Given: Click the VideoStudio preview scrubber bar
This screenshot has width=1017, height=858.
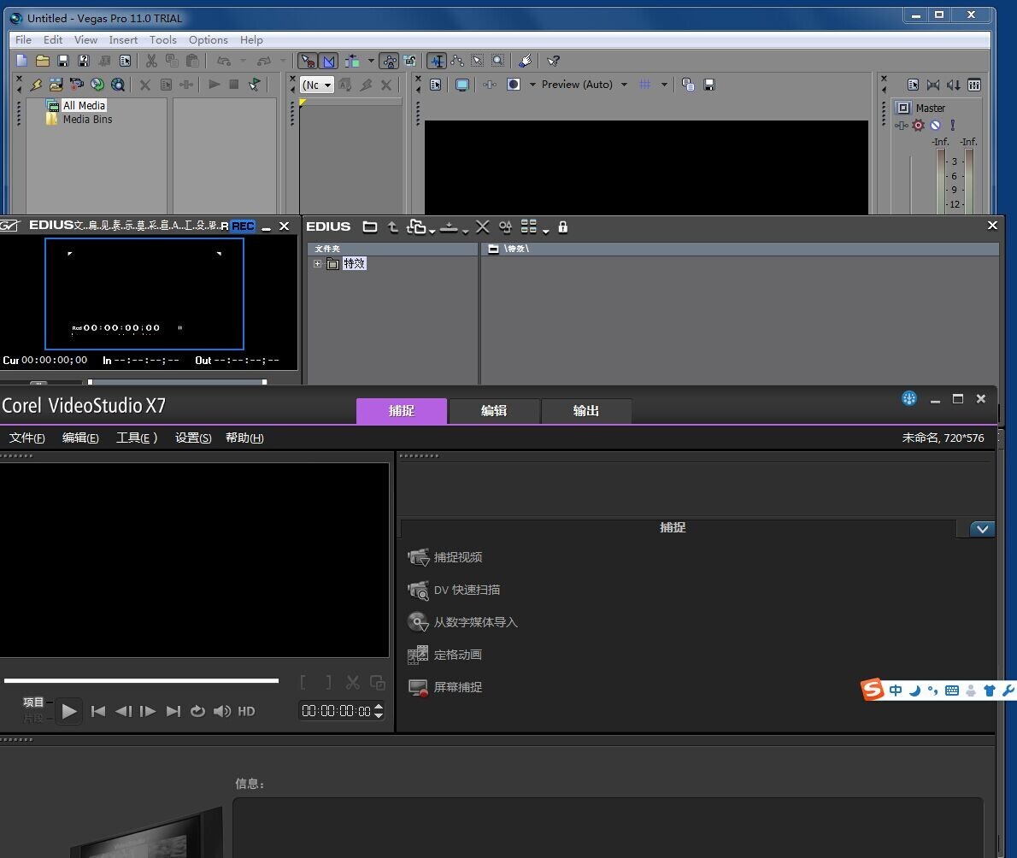Looking at the screenshot, I should [x=141, y=680].
